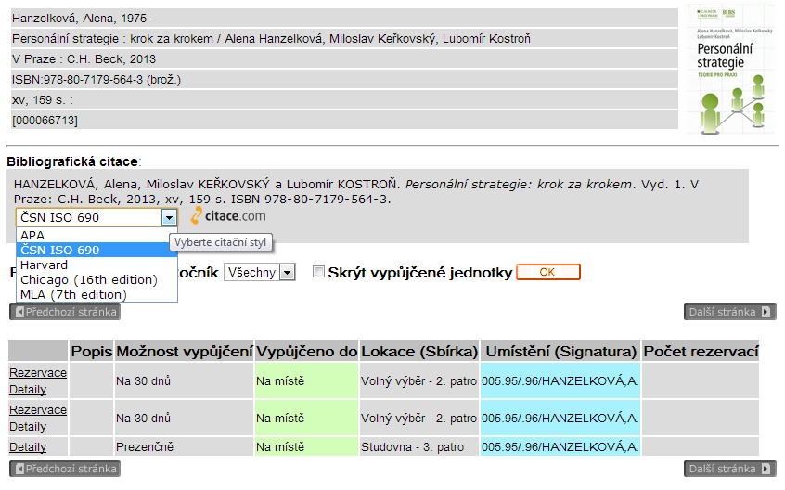Choose ČSN ISO 690 in the dropdown list
Image resolution: width=785 pixels, height=490 pixels.
click(97, 250)
